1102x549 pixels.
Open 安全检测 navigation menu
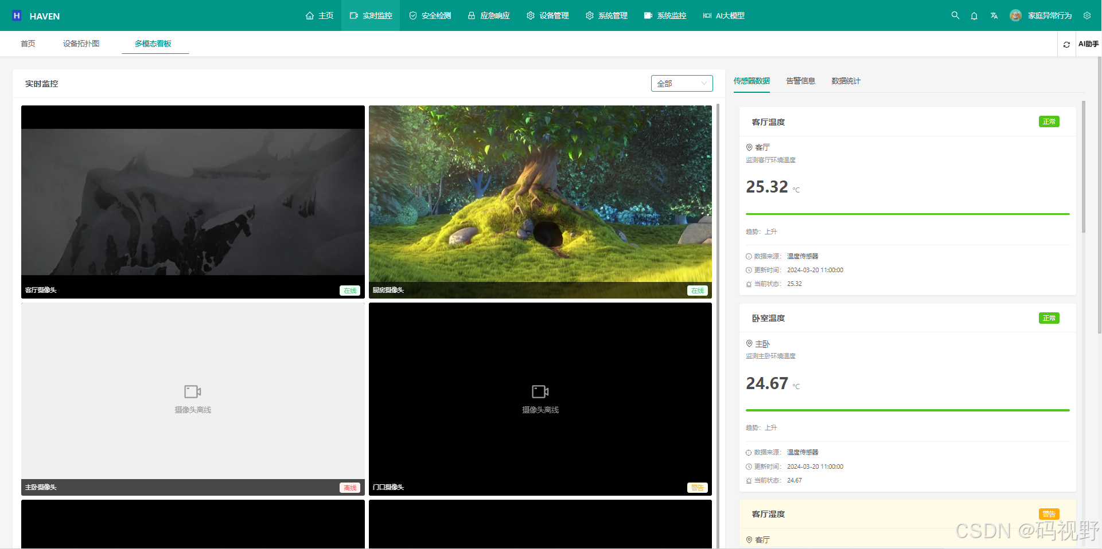tap(430, 15)
